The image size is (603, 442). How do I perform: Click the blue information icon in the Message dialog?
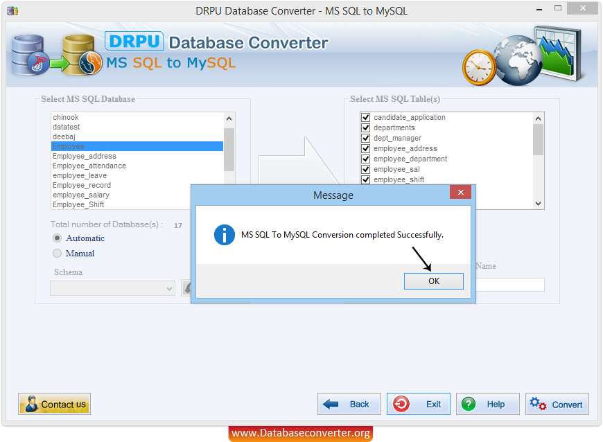(224, 235)
